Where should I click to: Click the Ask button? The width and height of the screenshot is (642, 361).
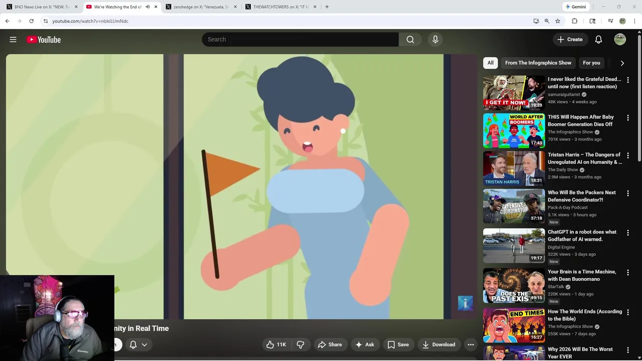click(x=365, y=344)
